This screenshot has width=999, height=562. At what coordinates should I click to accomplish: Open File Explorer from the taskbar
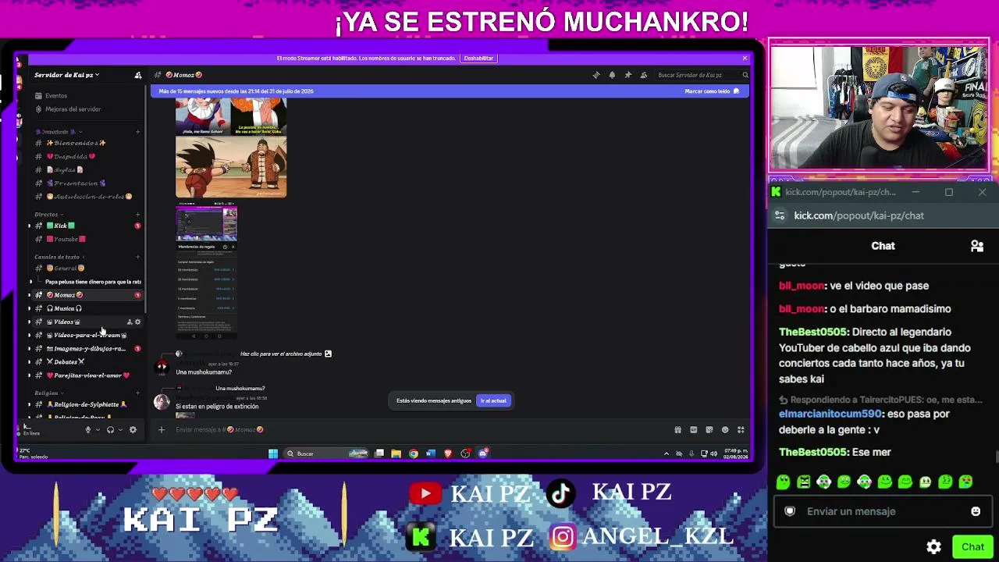click(x=396, y=454)
